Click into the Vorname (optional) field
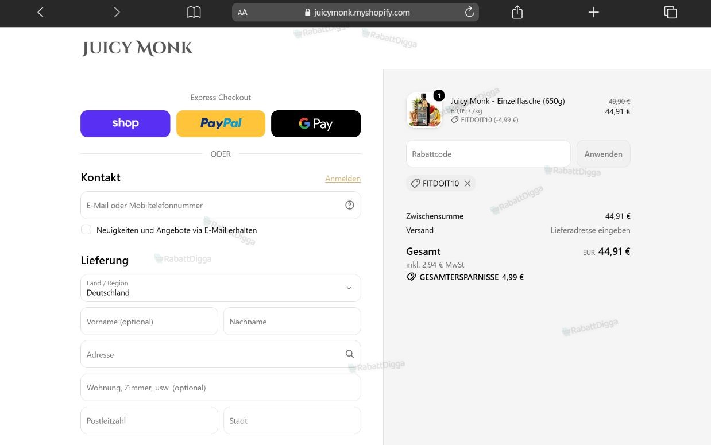Image resolution: width=711 pixels, height=445 pixels. pos(149,321)
